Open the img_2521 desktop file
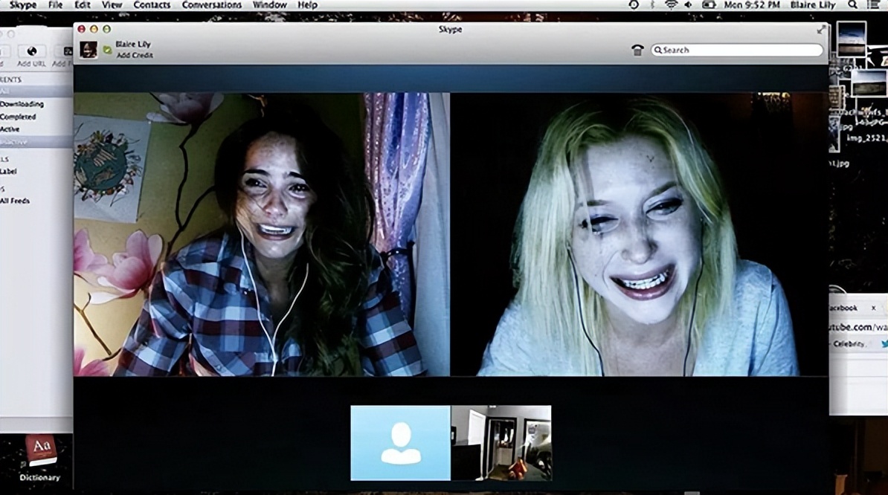Viewport: 888px width, 495px height. [x=866, y=138]
